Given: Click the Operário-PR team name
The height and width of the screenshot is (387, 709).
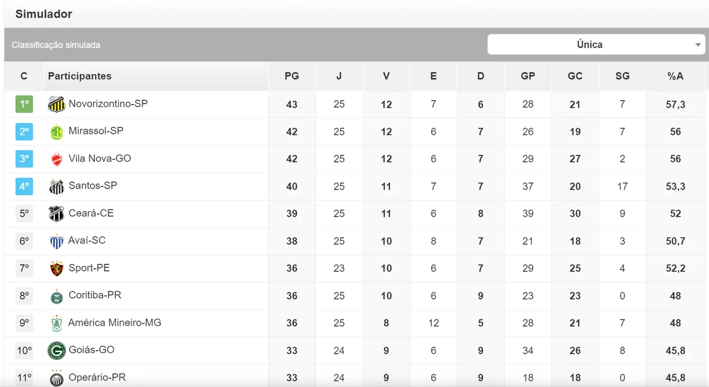Looking at the screenshot, I should [97, 378].
